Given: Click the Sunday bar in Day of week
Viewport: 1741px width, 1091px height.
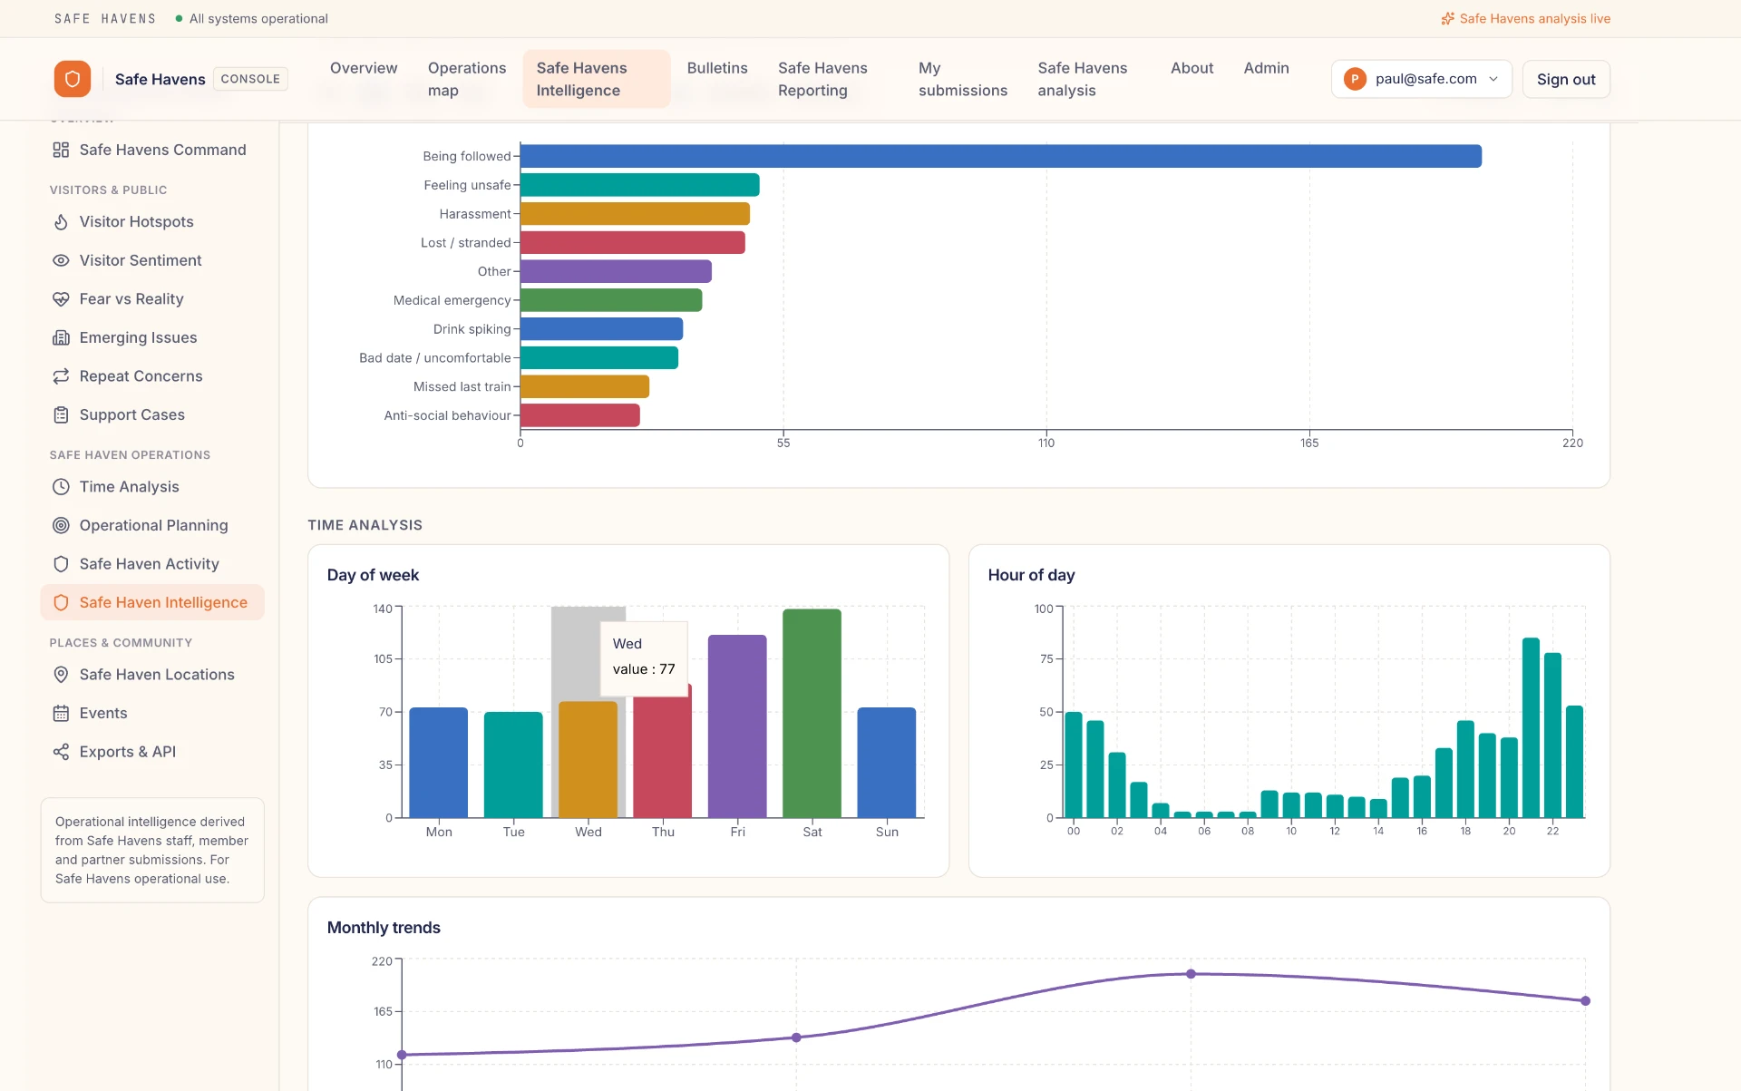Looking at the screenshot, I should click(x=887, y=763).
